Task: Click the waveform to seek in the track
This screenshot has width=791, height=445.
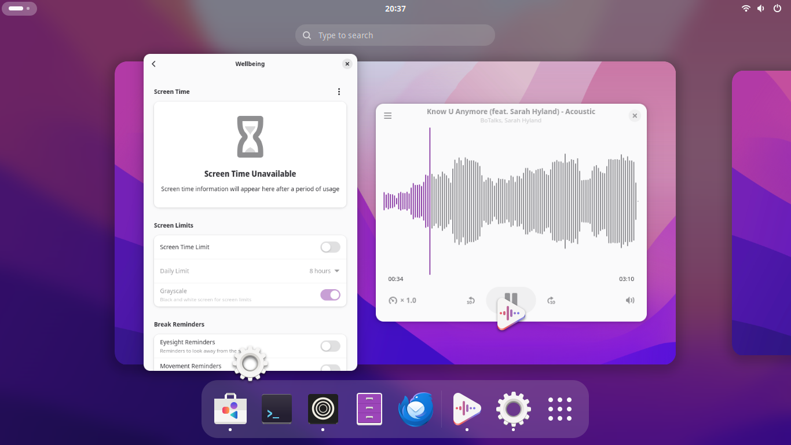Action: [510, 201]
